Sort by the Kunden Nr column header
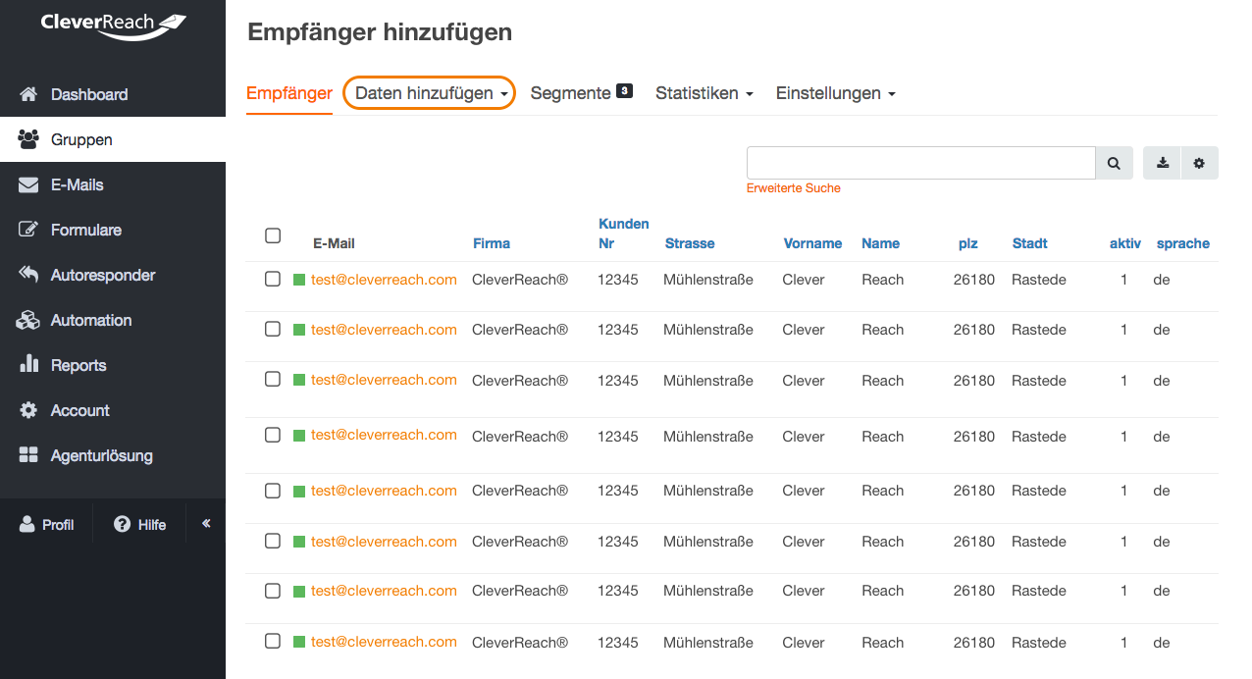Screen dimensions: 1252x679 point(624,234)
